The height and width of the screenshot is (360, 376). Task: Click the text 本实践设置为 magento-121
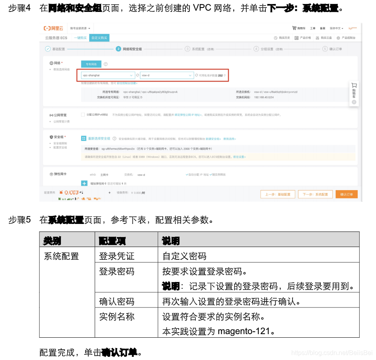point(218,331)
